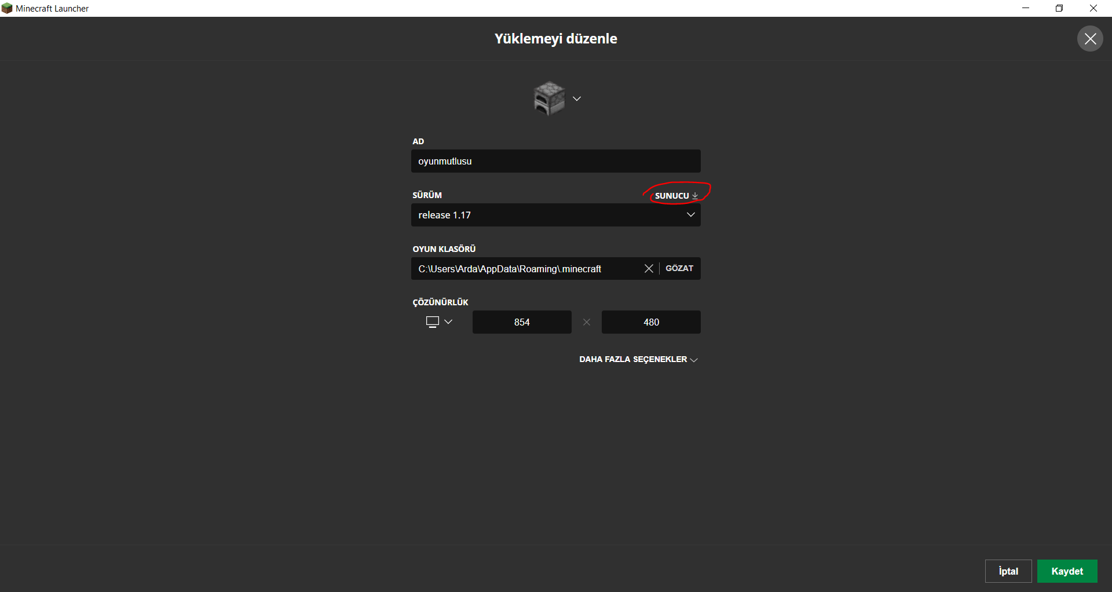1112x592 pixels.
Task: Click the 'Yüklemeyi düzenle' heading text
Action: (556, 39)
